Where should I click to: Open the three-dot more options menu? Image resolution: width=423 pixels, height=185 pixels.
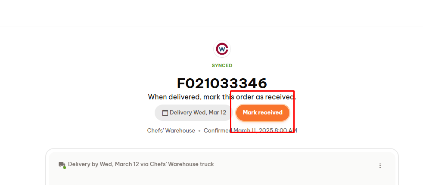pyautogui.click(x=380, y=166)
